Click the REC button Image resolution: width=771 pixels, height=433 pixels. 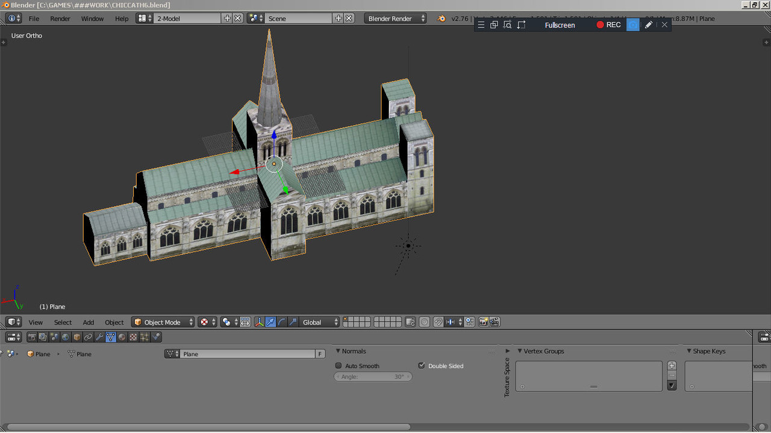pos(608,25)
